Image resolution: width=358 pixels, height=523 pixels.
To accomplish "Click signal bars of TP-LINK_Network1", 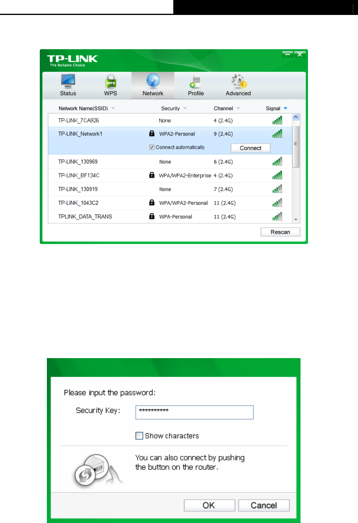I will 277,133.
